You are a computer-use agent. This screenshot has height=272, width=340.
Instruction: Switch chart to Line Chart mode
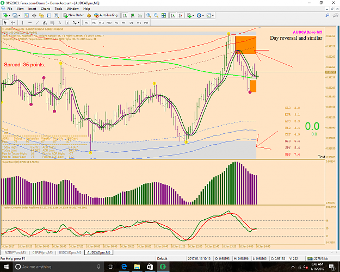pos(140,15)
